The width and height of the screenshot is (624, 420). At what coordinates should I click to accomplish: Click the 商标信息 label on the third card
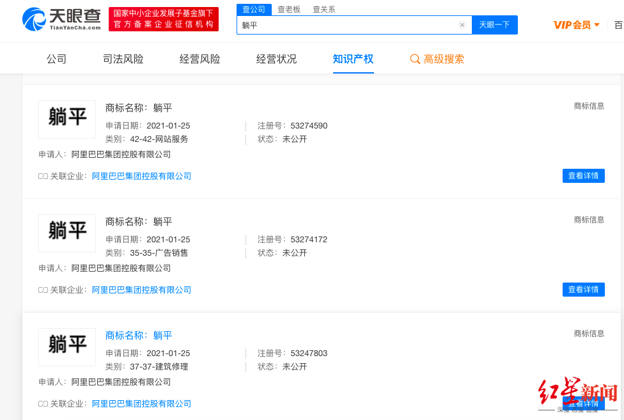tap(589, 333)
